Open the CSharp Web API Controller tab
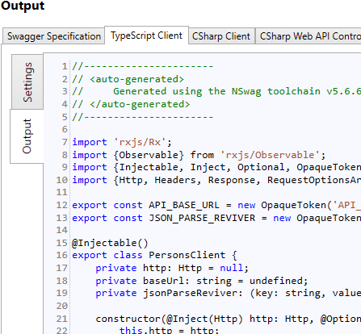361x334 pixels. click(309, 36)
